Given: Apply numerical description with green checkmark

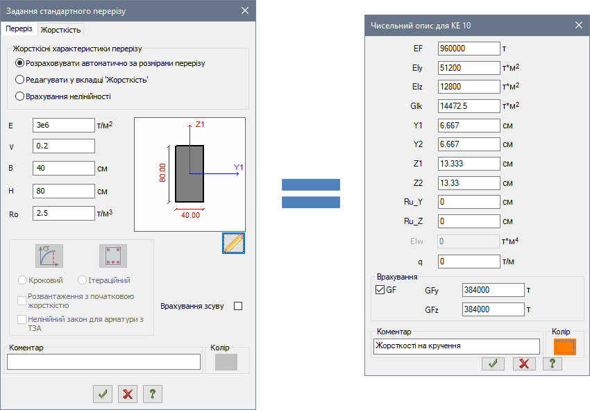Looking at the screenshot, I should (492, 364).
